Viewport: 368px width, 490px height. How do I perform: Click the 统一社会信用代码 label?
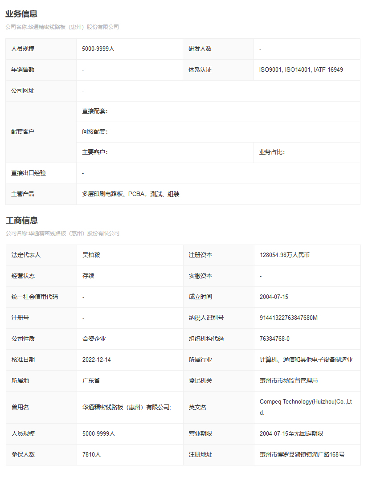[x=35, y=297]
